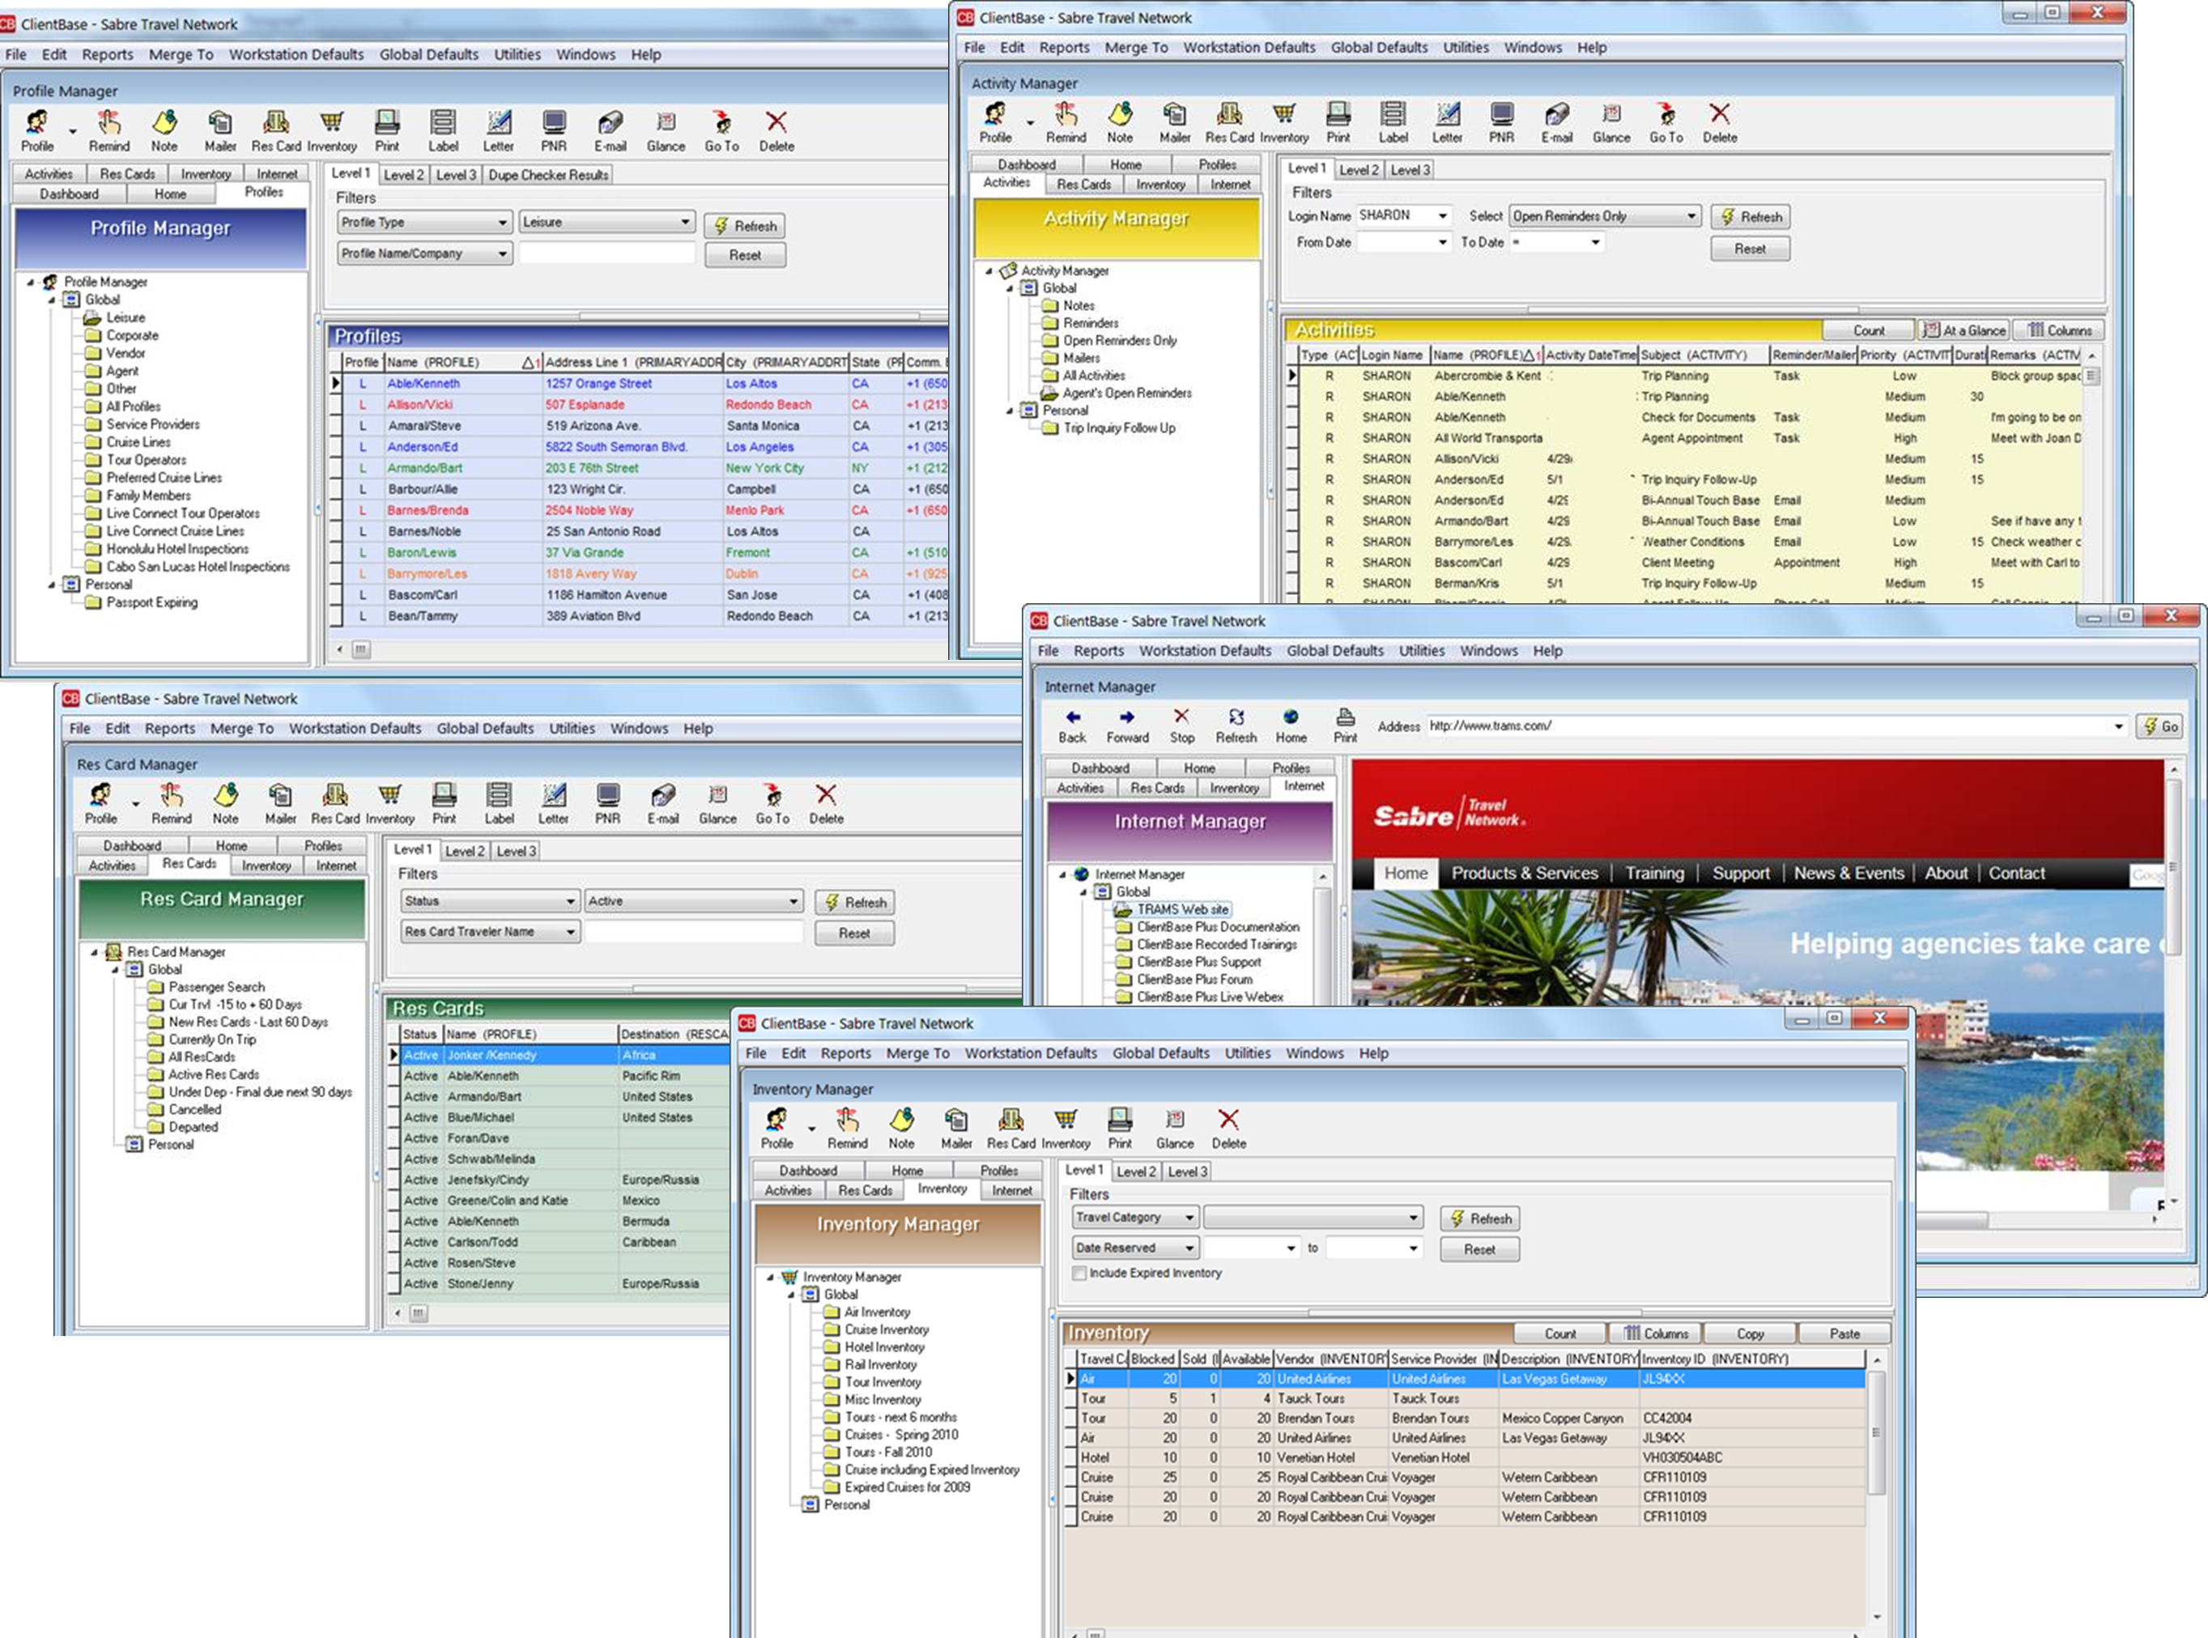The height and width of the screenshot is (1638, 2208).
Task: Select Dashboard tab in Res Card Manager window
Action: (x=132, y=846)
